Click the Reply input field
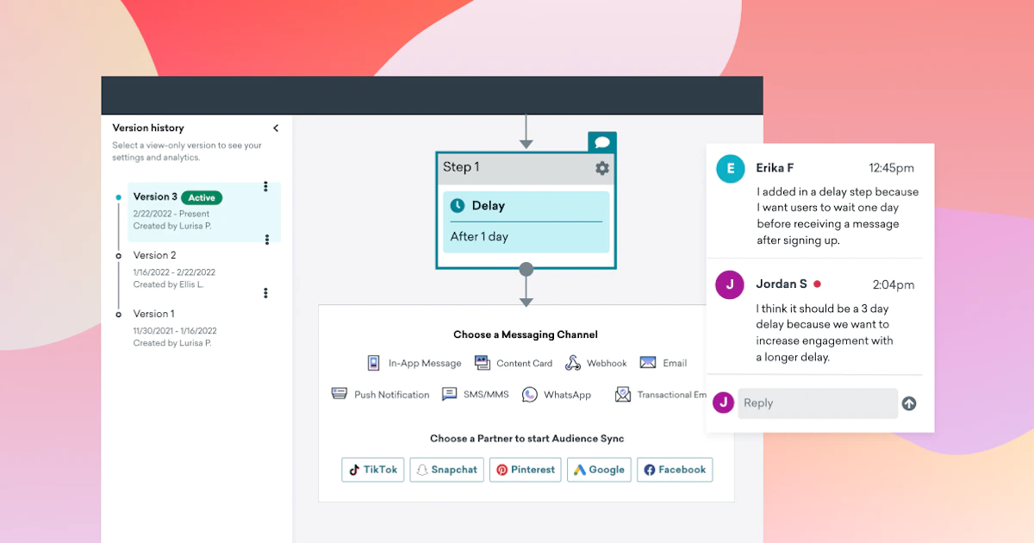This screenshot has width=1034, height=543. coord(817,403)
